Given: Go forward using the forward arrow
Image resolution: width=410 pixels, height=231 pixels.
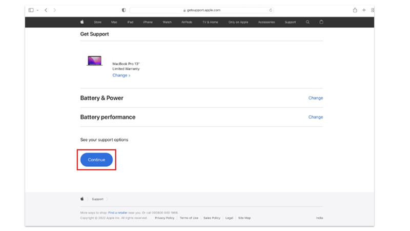Looking at the screenshot, I should [55, 10].
